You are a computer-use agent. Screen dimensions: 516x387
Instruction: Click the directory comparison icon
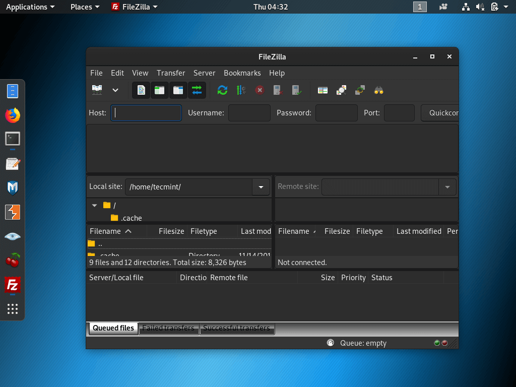click(341, 90)
